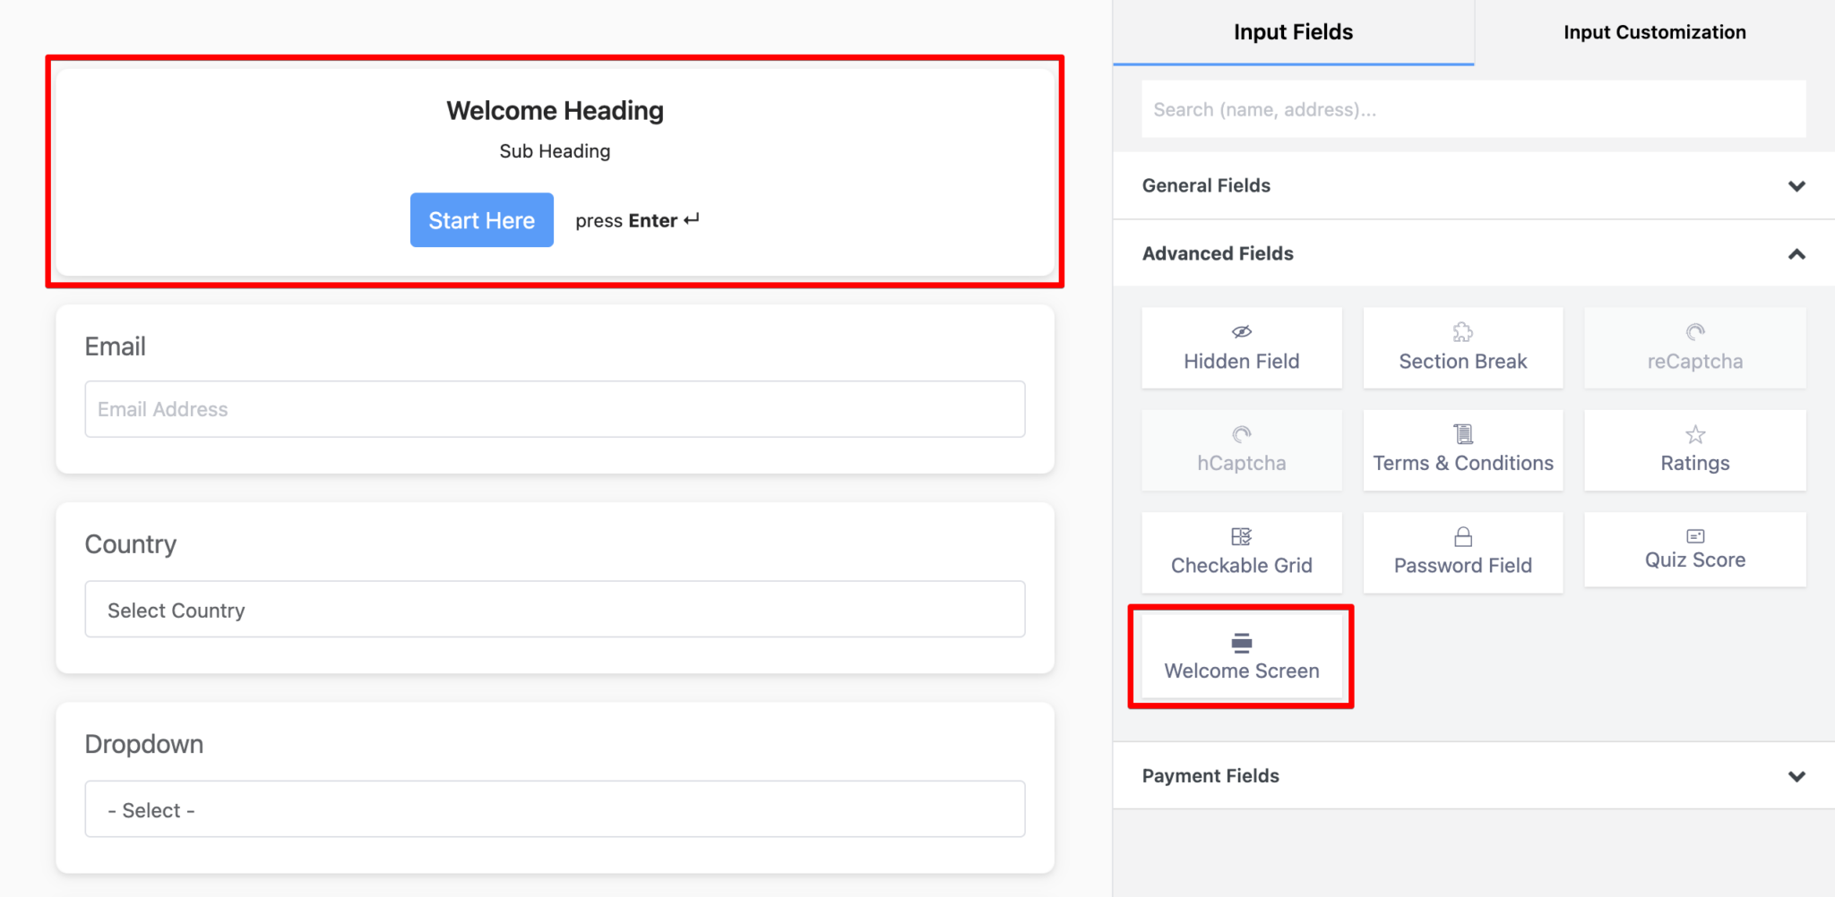The height and width of the screenshot is (897, 1835).
Task: Focus the Email Address input
Action: 555,408
